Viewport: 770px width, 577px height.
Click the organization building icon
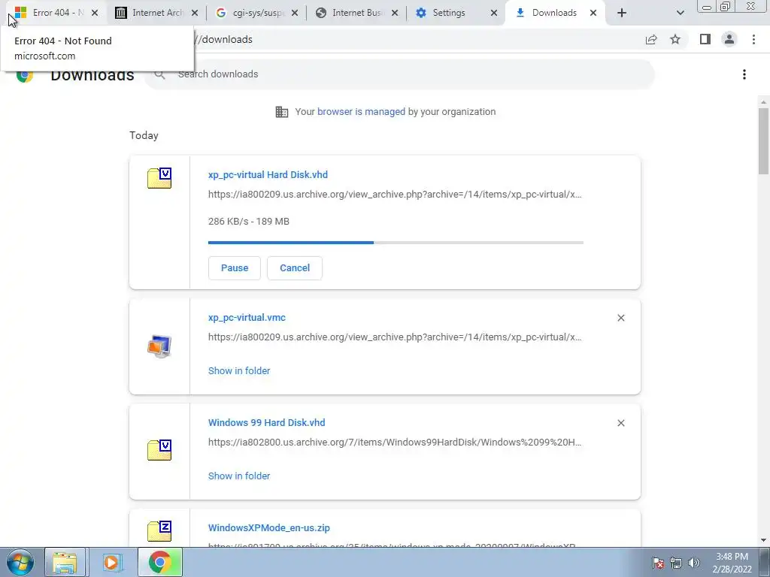pyautogui.click(x=282, y=112)
